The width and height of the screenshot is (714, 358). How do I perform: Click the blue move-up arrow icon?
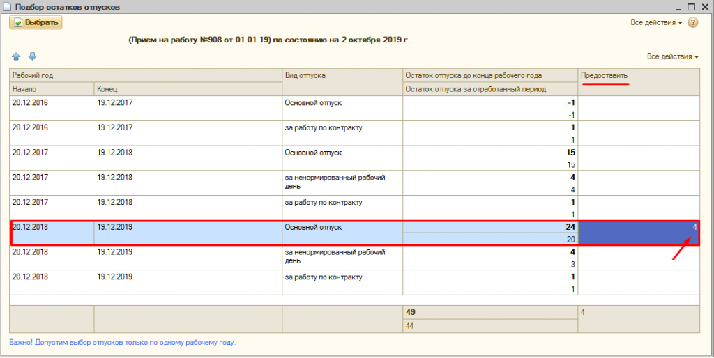(17, 56)
